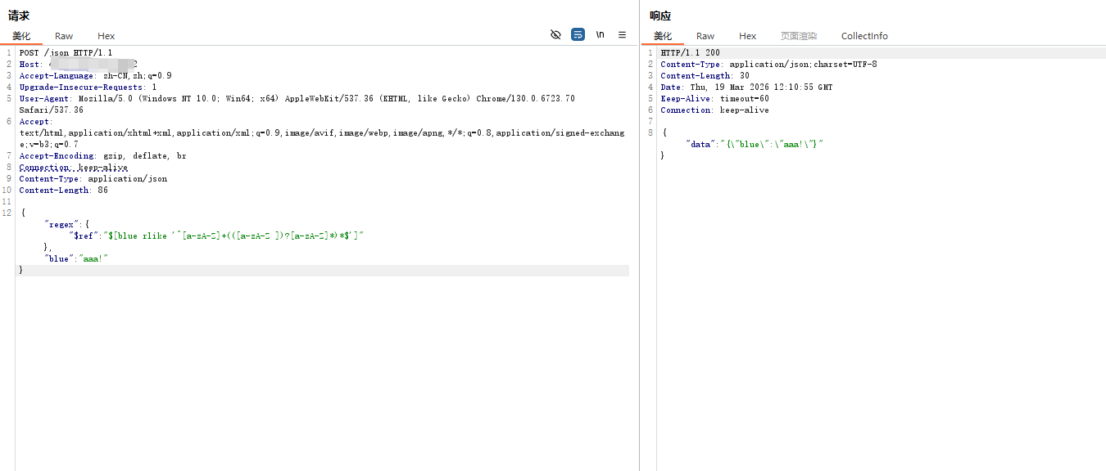1106x471 pixels.
Task: Click the HTTP/1.1 200 status line
Action: pos(690,53)
